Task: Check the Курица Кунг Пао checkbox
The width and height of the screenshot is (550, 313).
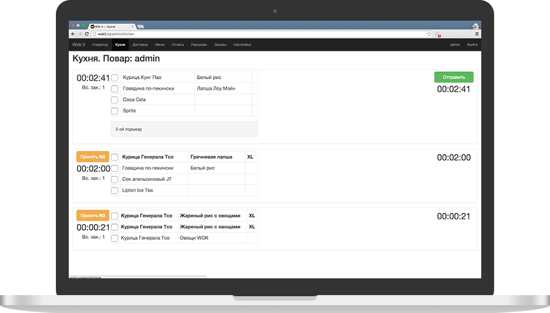Action: [x=115, y=78]
